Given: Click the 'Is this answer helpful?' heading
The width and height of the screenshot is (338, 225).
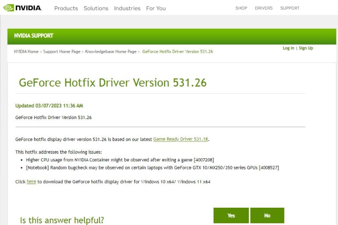Looking at the screenshot, I should coord(62,220).
